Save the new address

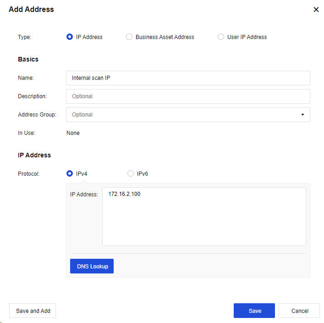coord(254,311)
